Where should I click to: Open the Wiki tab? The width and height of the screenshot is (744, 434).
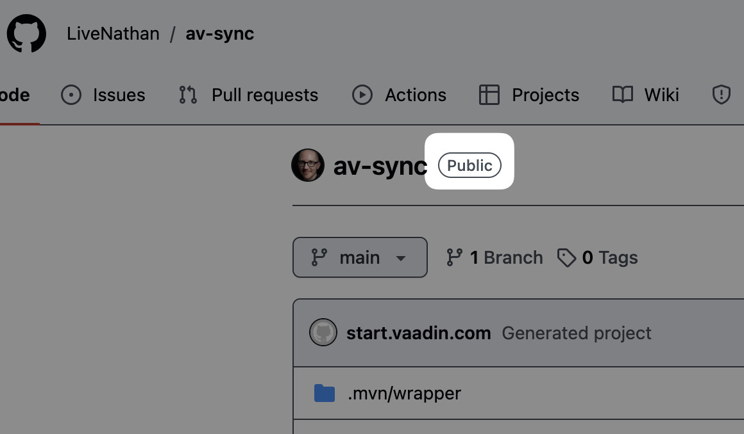click(x=645, y=95)
